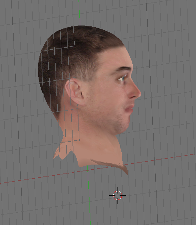
Task: Click the hair on top of head
Action: [x=80, y=36]
